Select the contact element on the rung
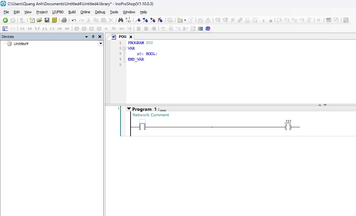The height and width of the screenshot is (216, 356). [142, 127]
